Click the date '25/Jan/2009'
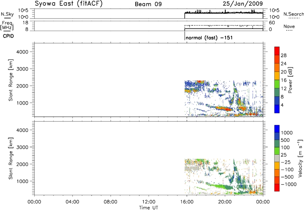Screen dimensions: 304x210 tap(243, 4)
